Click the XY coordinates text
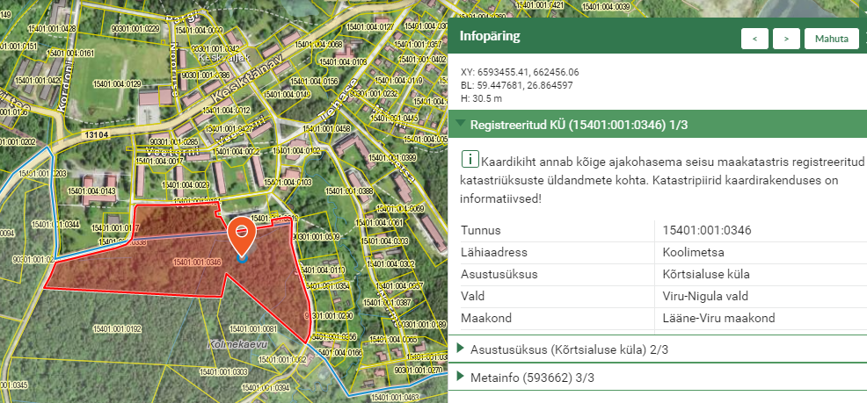 pyautogui.click(x=520, y=72)
